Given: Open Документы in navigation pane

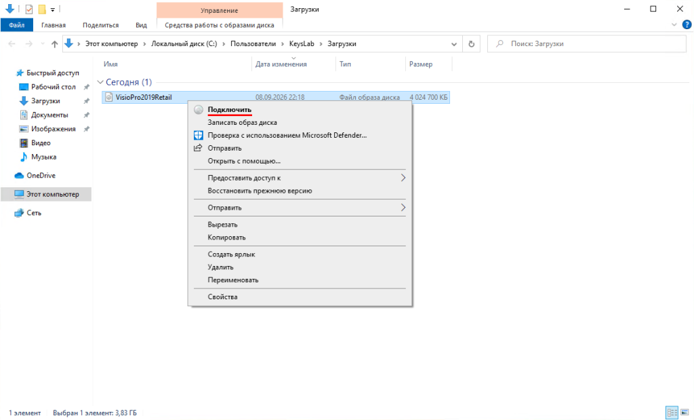Looking at the screenshot, I should pos(49,115).
